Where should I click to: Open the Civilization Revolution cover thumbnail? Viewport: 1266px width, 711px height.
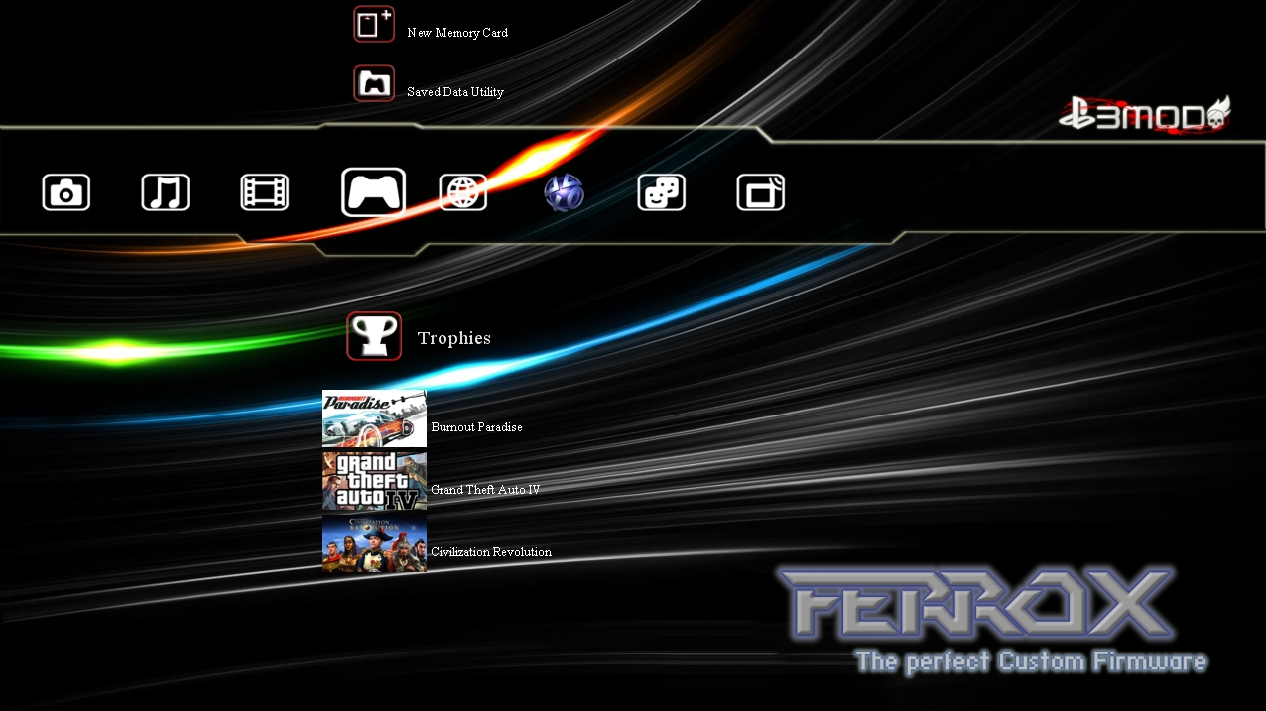374,543
